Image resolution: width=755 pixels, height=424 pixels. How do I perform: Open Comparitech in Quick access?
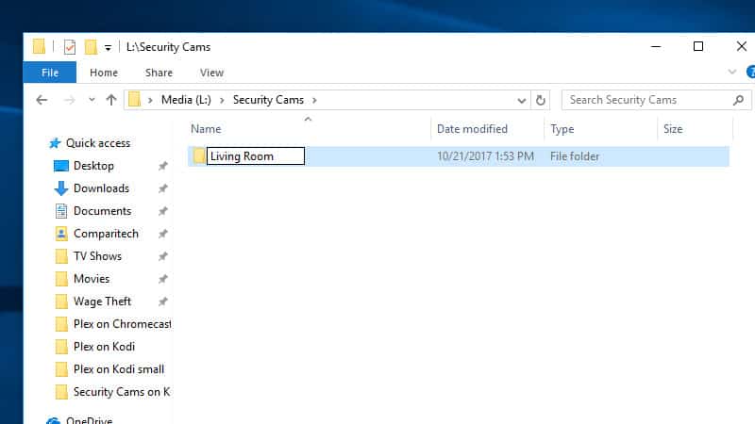[106, 234]
